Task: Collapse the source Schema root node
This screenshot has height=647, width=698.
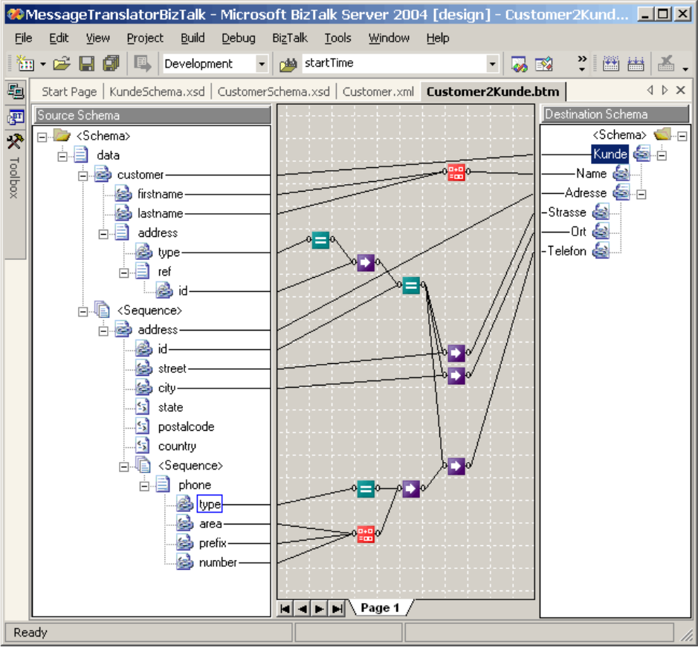Action: (x=42, y=137)
